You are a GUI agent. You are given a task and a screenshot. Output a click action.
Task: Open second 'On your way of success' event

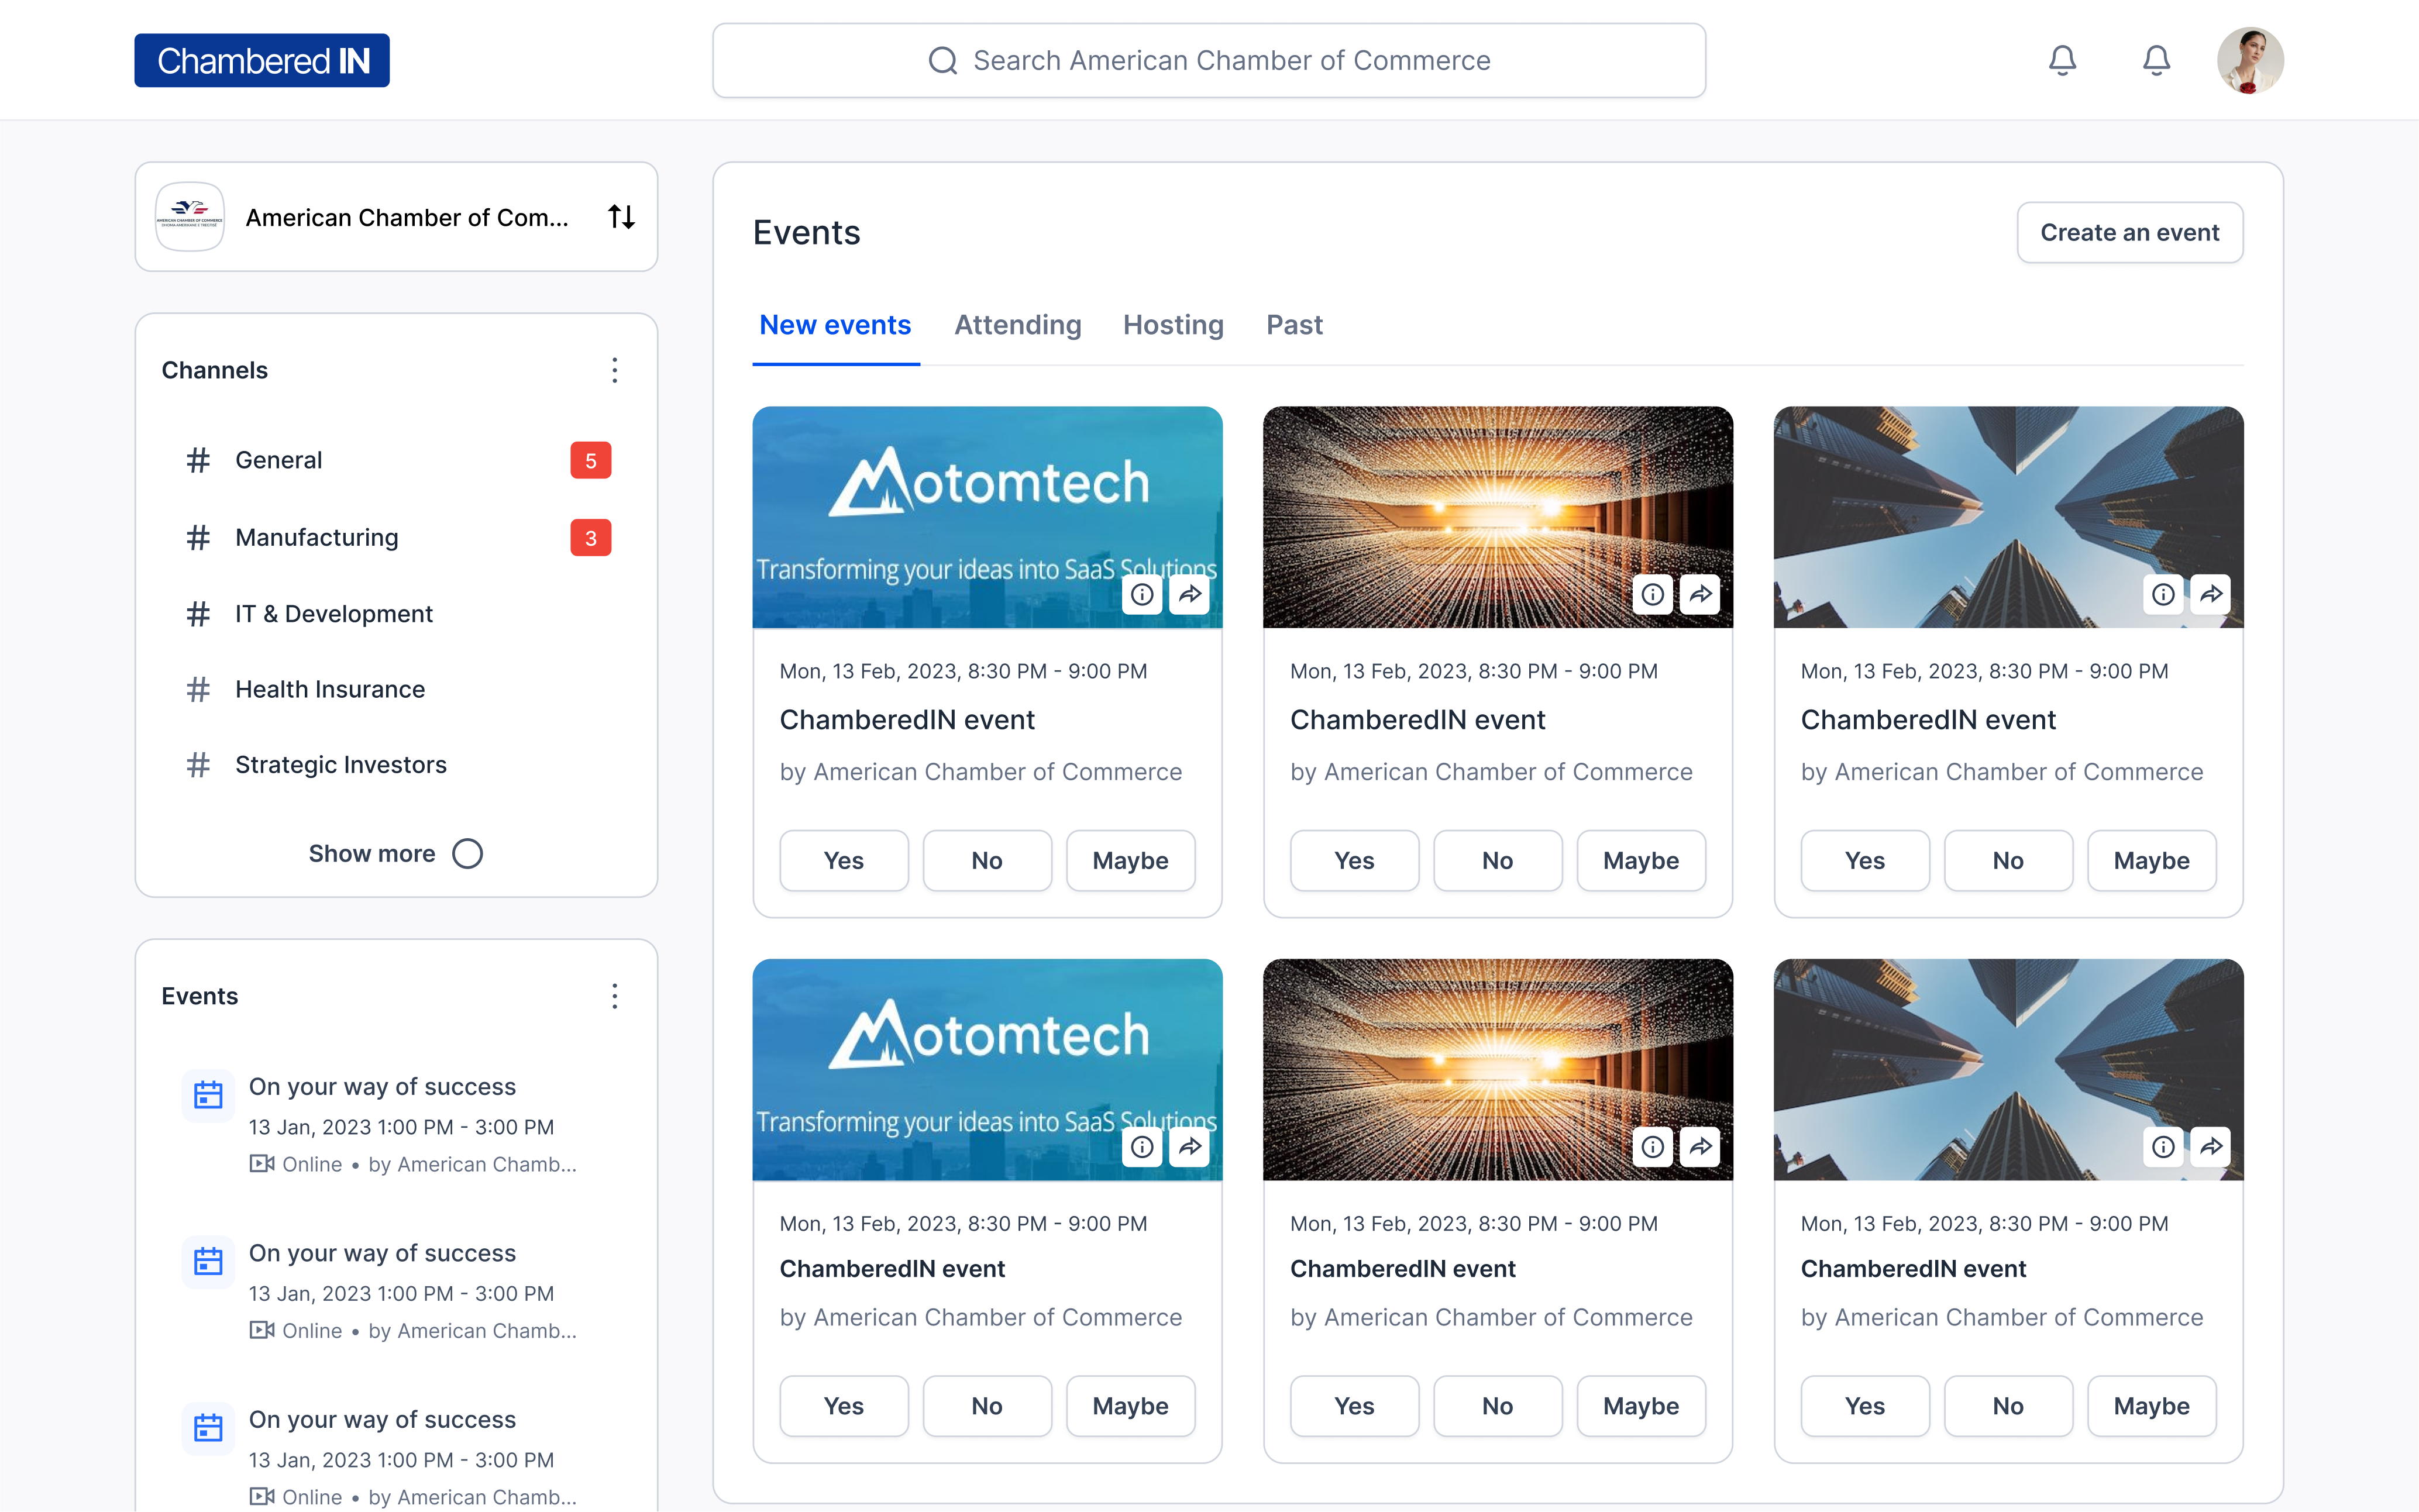382,1253
